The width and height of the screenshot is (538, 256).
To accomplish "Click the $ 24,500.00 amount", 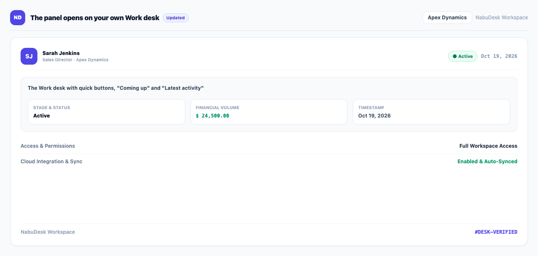I will (212, 116).
